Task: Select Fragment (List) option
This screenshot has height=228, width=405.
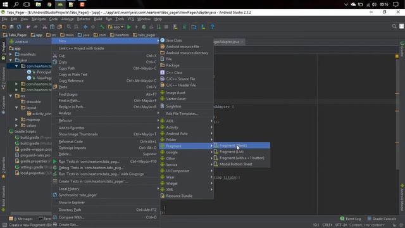Action: click(x=242, y=152)
